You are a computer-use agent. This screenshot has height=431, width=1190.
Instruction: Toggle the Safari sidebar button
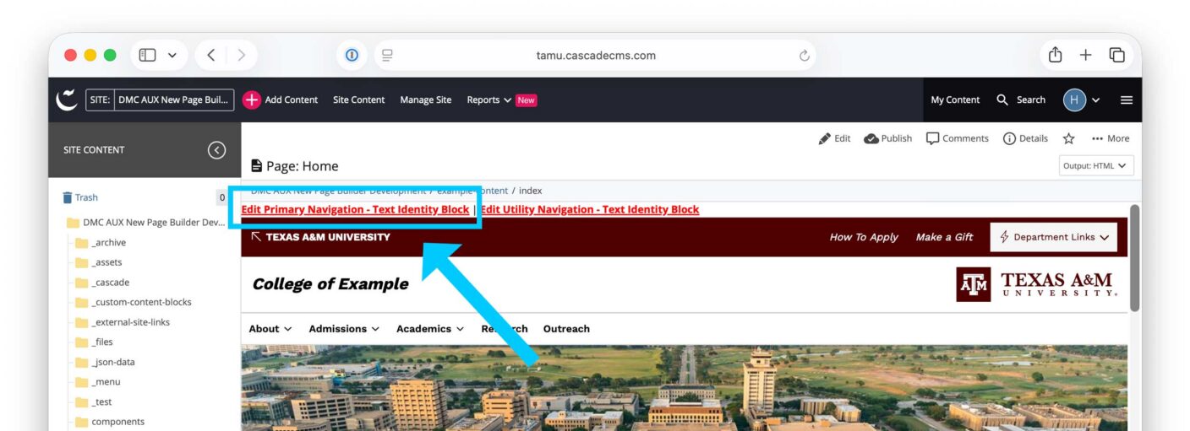pos(147,55)
